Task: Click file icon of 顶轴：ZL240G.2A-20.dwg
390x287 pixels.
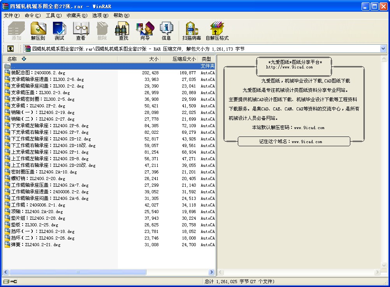Action: [7, 212]
